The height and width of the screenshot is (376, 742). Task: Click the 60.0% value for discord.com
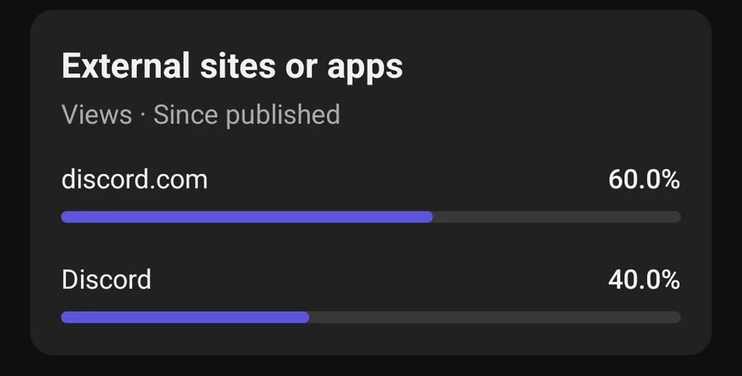tap(644, 179)
